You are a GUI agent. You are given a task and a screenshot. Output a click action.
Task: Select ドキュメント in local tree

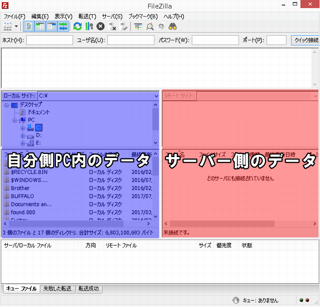coord(38,112)
